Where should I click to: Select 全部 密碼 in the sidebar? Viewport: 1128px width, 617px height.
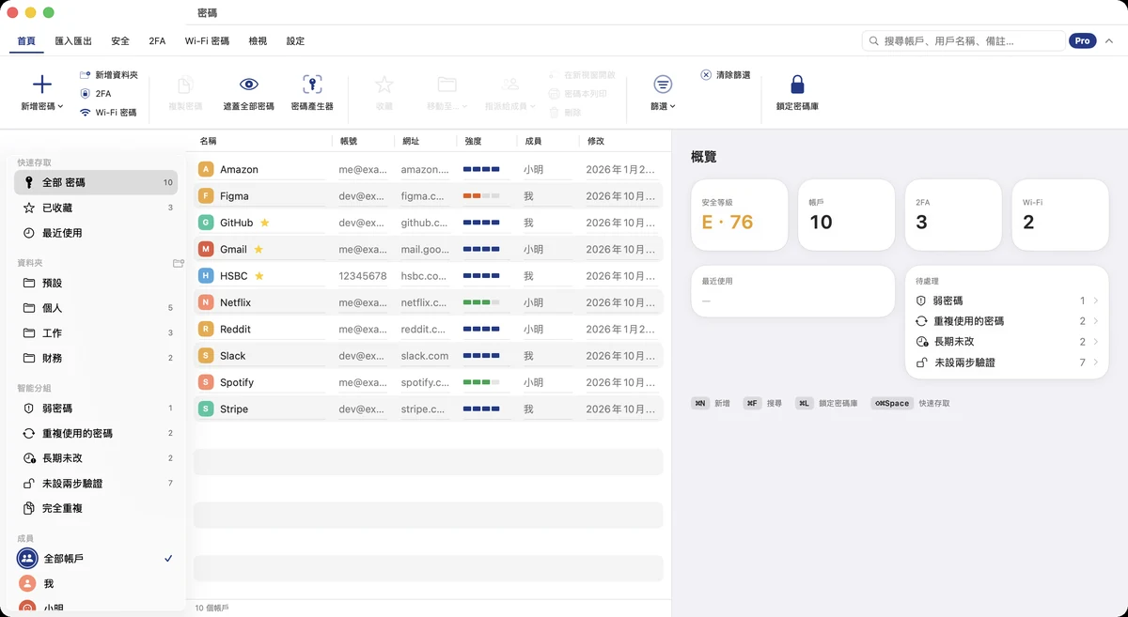click(x=96, y=182)
